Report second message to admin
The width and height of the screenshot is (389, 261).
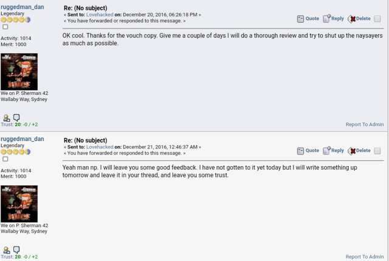point(365,257)
